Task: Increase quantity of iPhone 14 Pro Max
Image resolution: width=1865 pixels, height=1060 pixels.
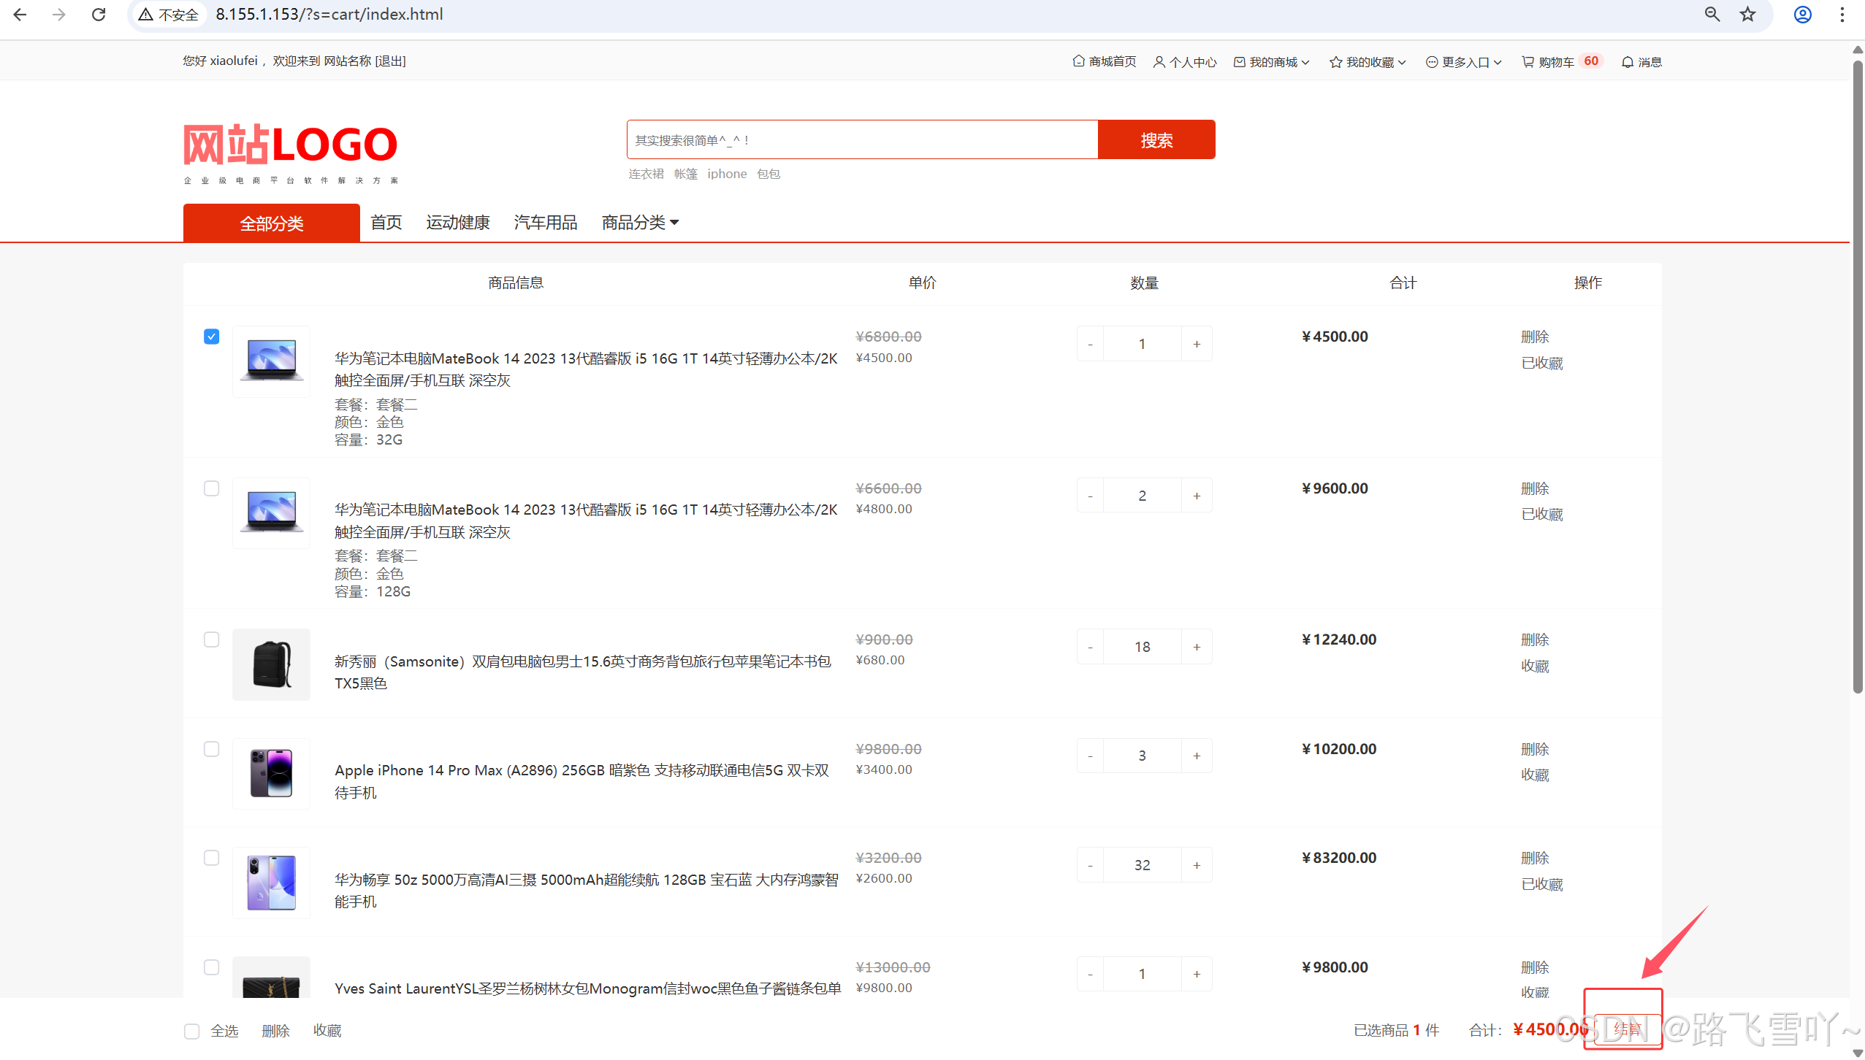Action: [x=1197, y=756]
